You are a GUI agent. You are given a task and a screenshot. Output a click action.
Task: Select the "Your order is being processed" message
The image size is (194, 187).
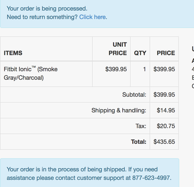point(47,9)
